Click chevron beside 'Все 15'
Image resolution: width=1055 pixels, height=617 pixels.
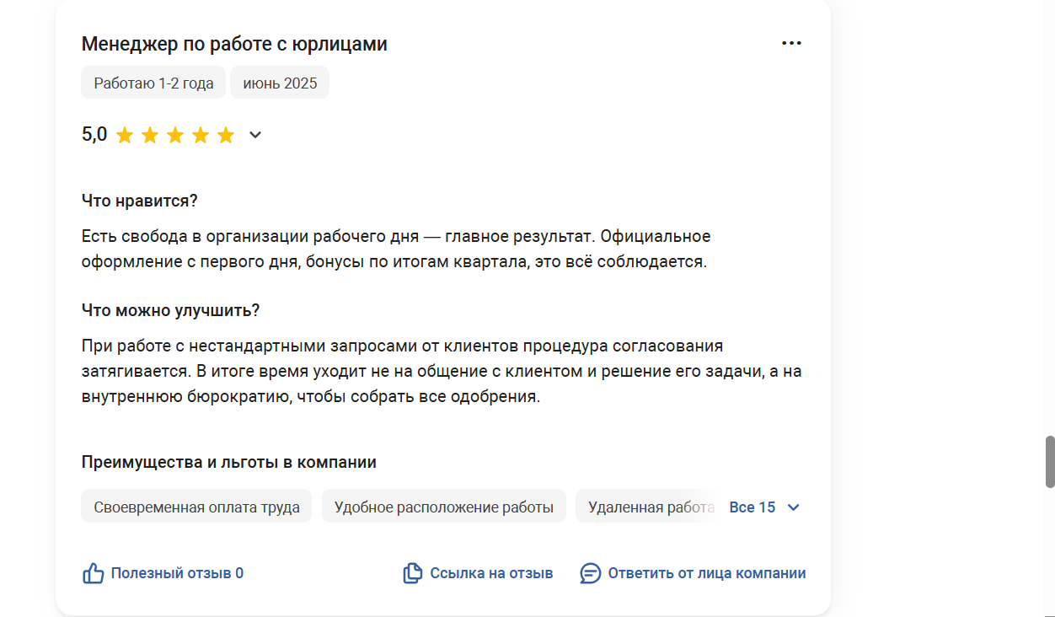click(793, 507)
